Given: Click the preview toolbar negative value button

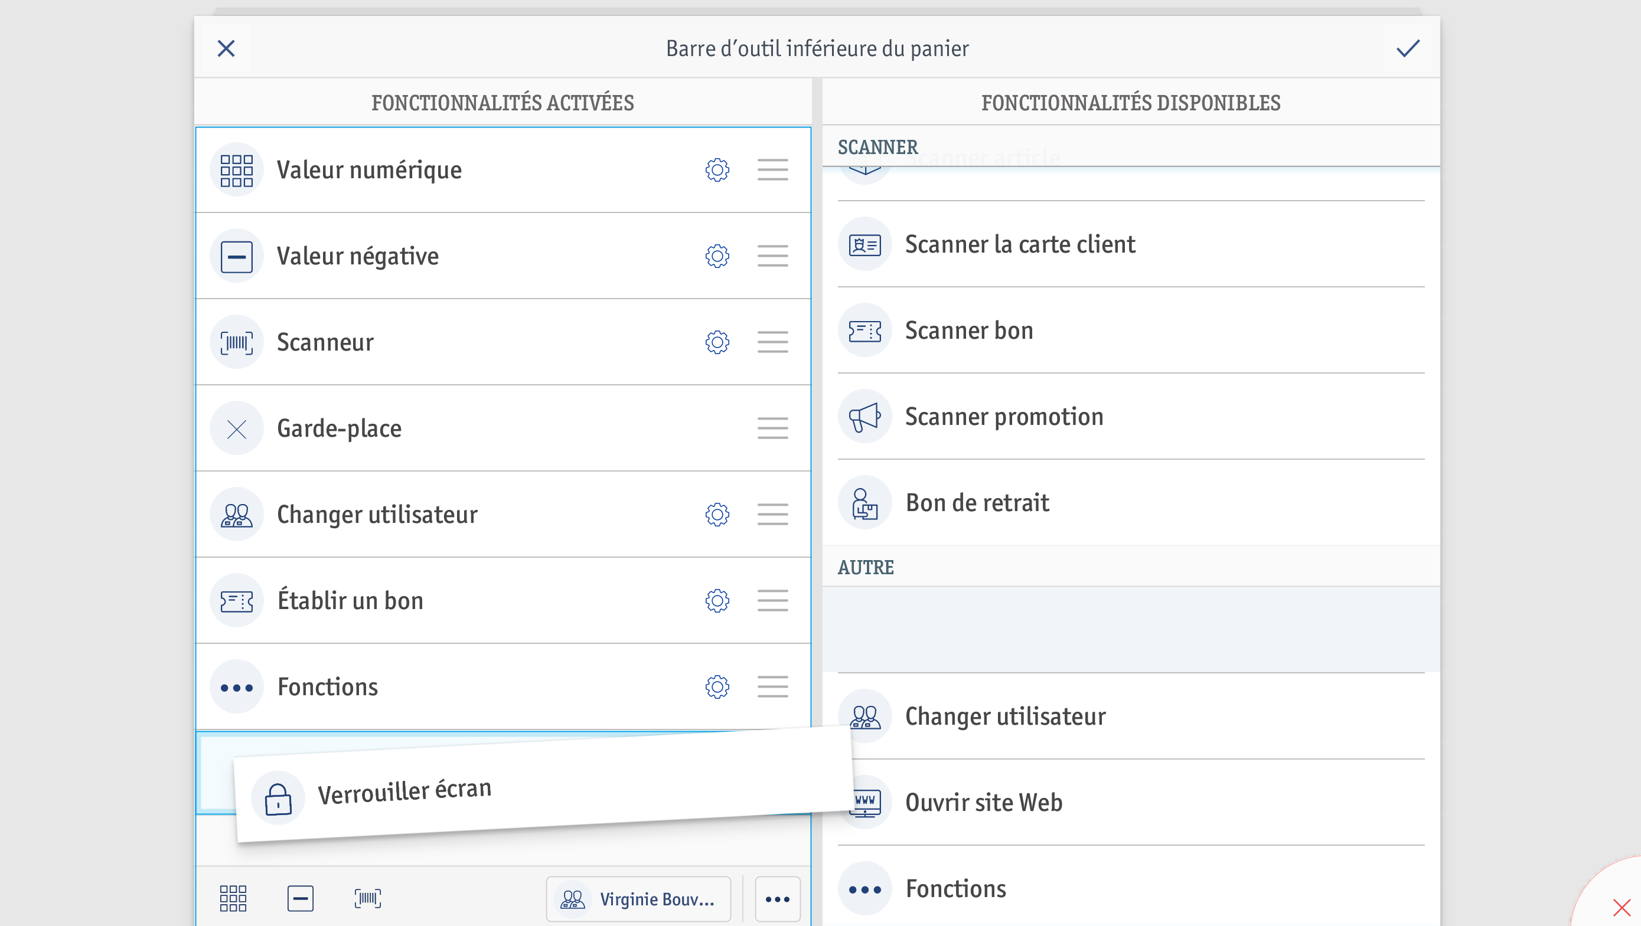Looking at the screenshot, I should (300, 899).
